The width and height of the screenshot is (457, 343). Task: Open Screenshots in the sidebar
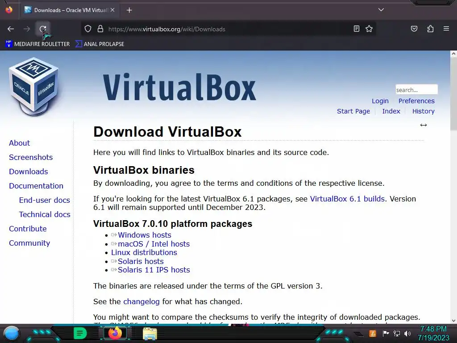(31, 157)
